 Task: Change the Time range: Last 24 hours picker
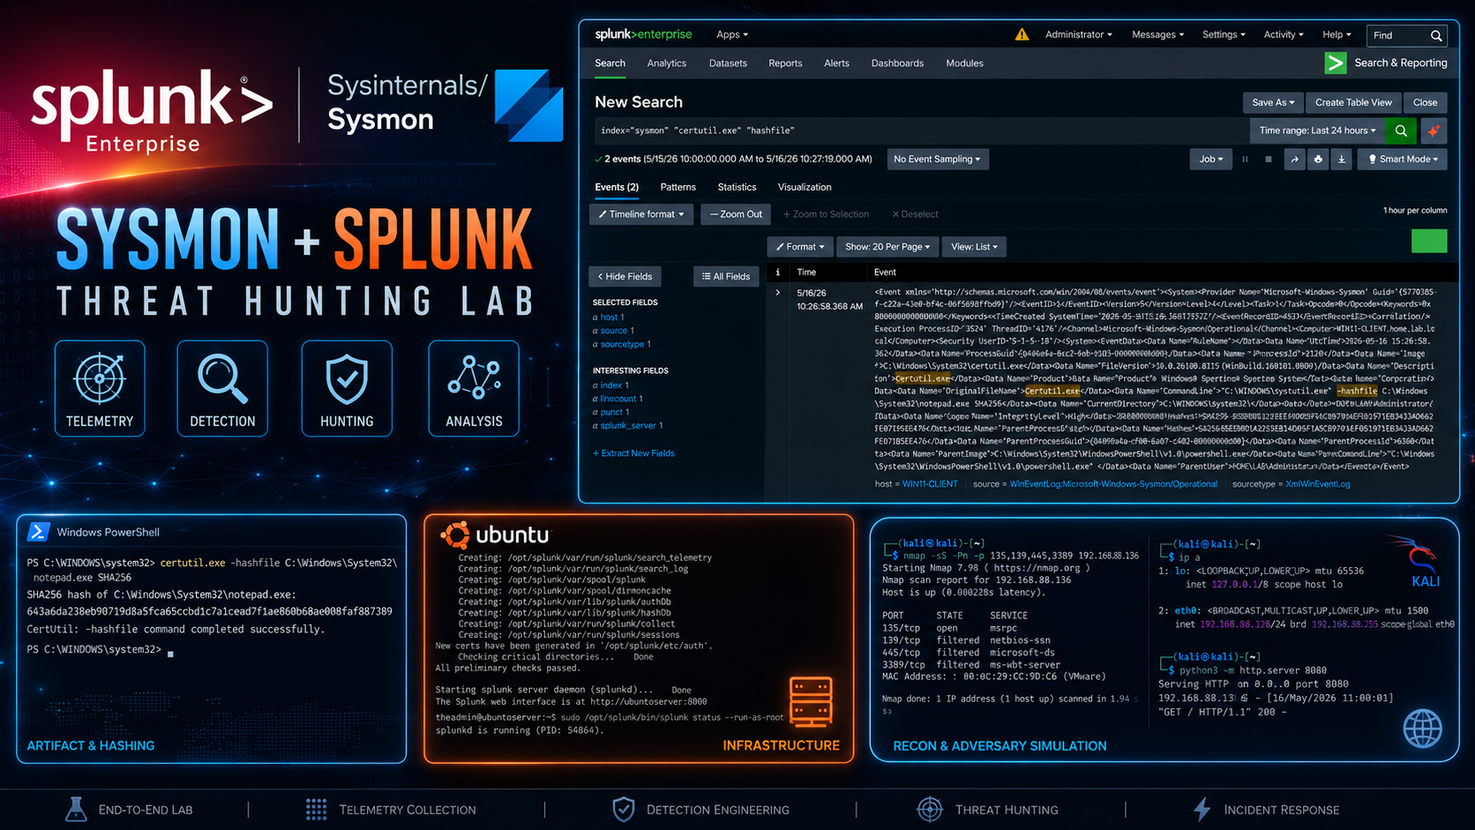coord(1317,131)
